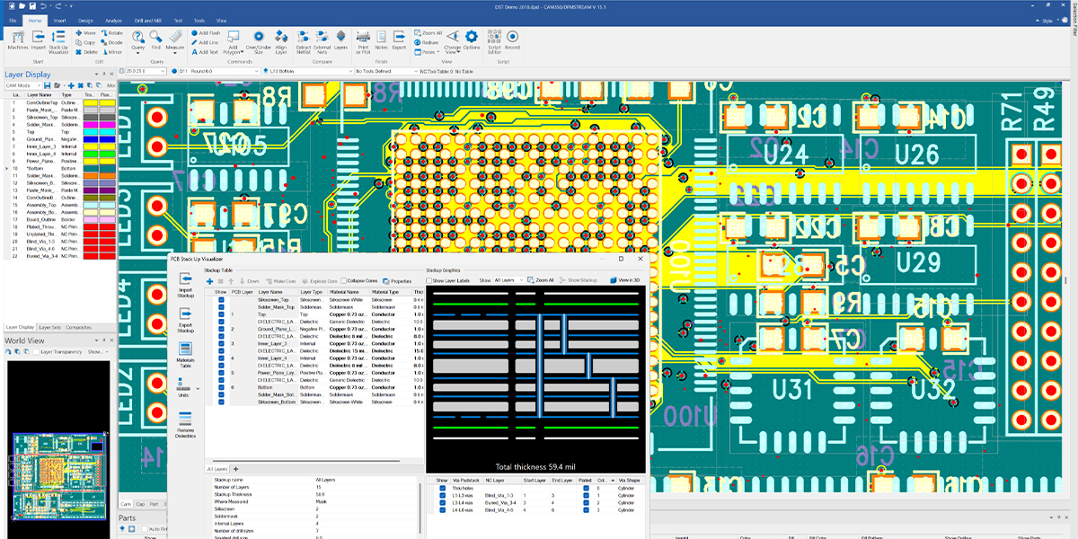Viewport: 1078px width, 539px height.
Task: Click the Align Layer icon
Action: coord(281,40)
